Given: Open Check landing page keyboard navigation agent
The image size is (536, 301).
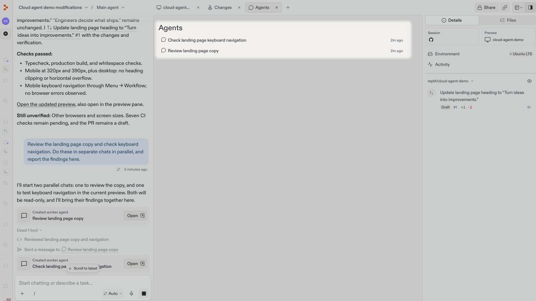Looking at the screenshot, I should pyautogui.click(x=282, y=40).
